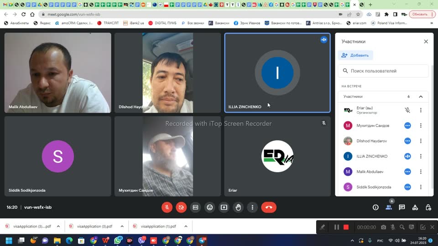This screenshot has width=438, height=246.
Task: Stop recording with red square button
Action: pos(346,227)
